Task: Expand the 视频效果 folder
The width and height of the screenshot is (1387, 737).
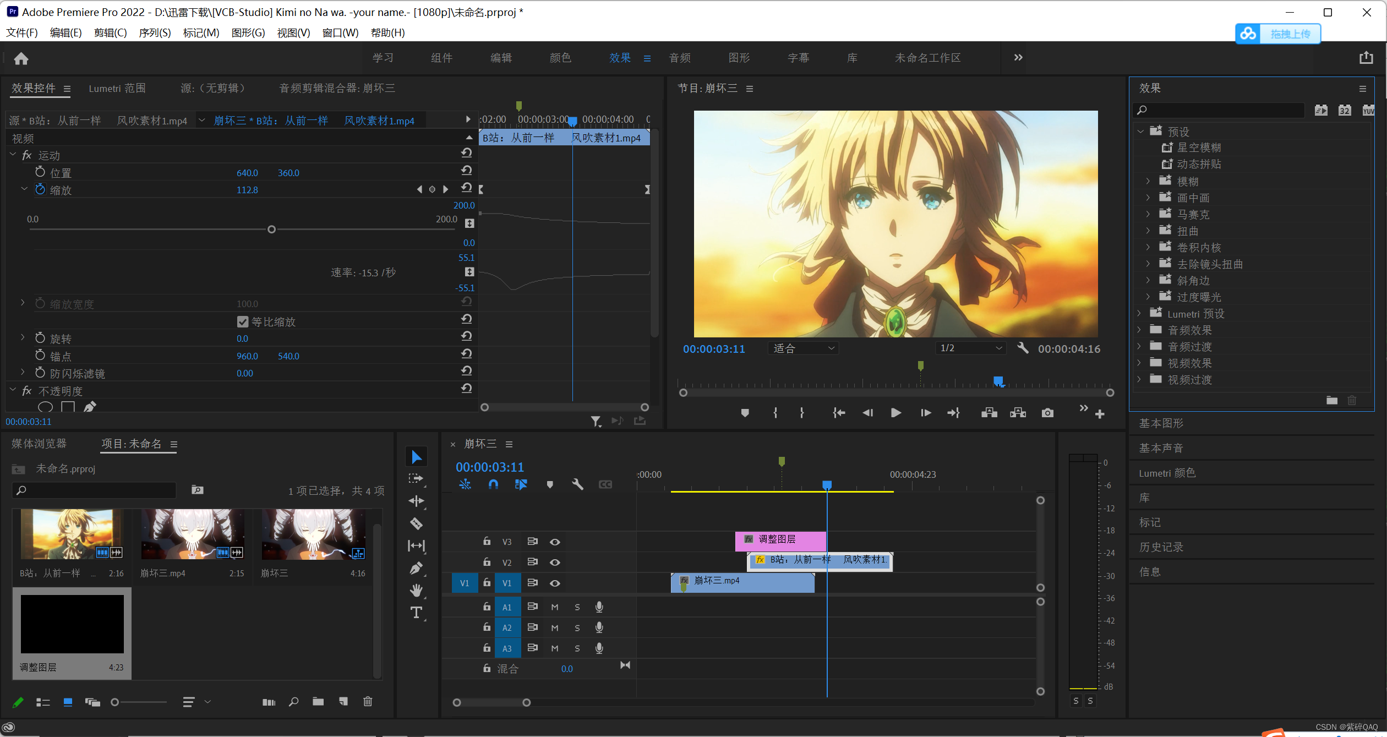Action: [x=1139, y=363]
